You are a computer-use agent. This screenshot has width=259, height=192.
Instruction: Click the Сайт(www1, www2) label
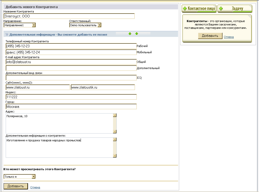click(x=19, y=83)
